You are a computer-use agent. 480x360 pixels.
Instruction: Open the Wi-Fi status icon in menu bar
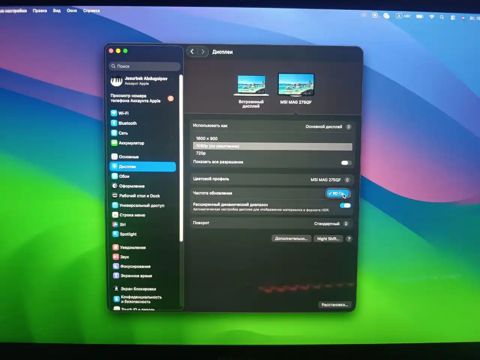coord(432,17)
